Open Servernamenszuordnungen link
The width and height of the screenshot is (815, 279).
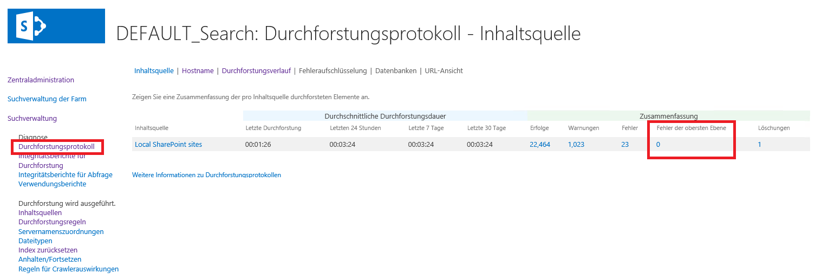point(61,232)
